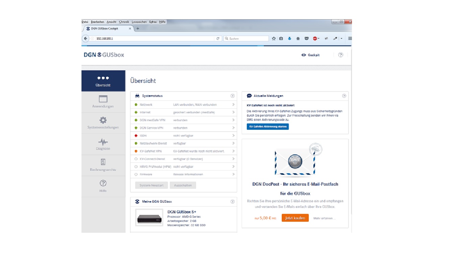Click the site info icon in address bar
The image size is (451, 253).
tap(92, 38)
